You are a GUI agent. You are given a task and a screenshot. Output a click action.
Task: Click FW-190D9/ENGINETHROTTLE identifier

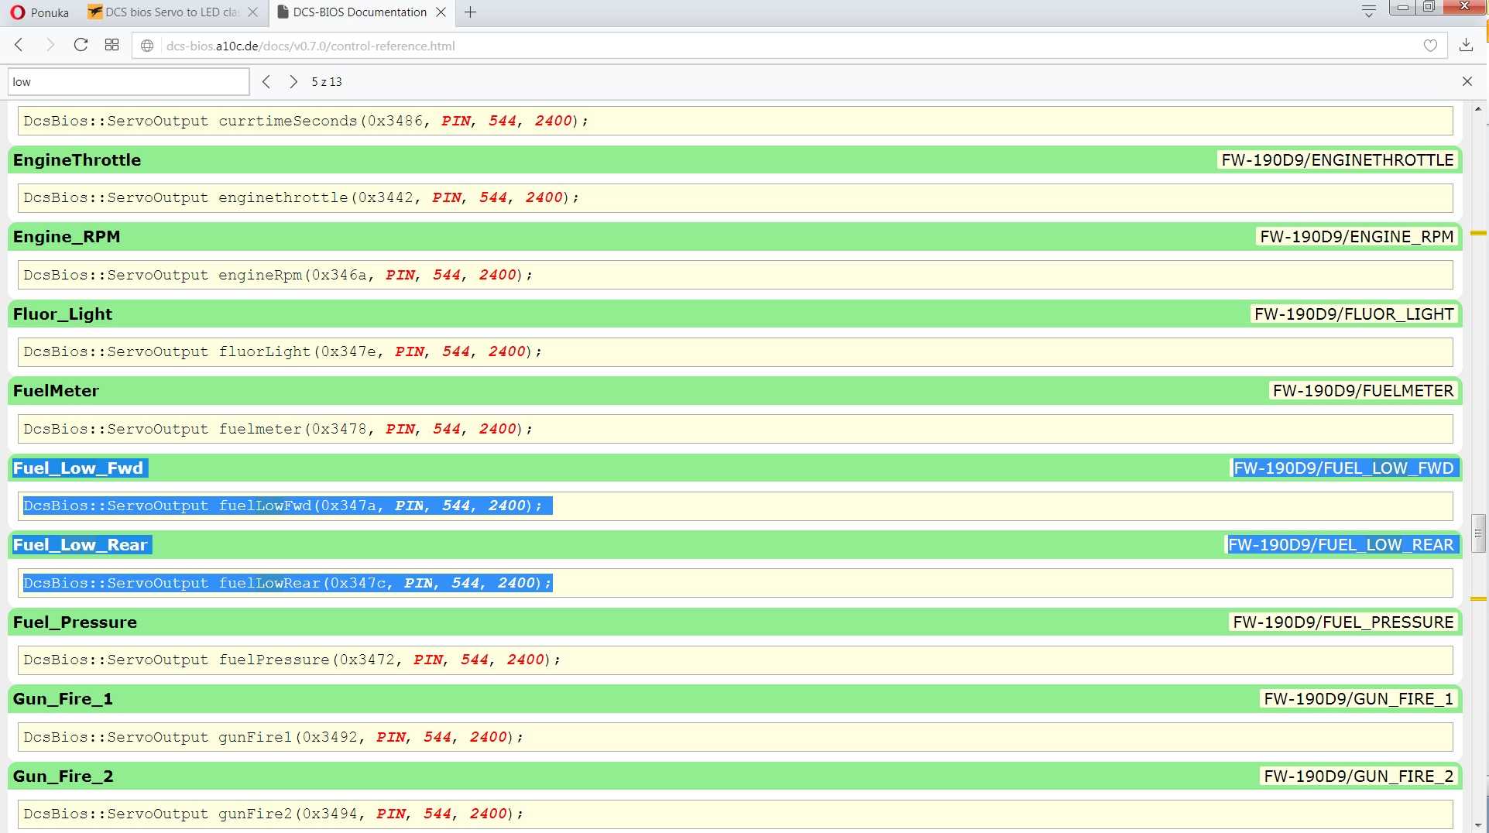click(1337, 160)
